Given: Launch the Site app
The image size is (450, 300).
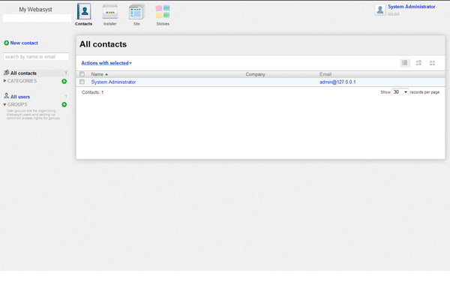Looking at the screenshot, I should click(136, 12).
